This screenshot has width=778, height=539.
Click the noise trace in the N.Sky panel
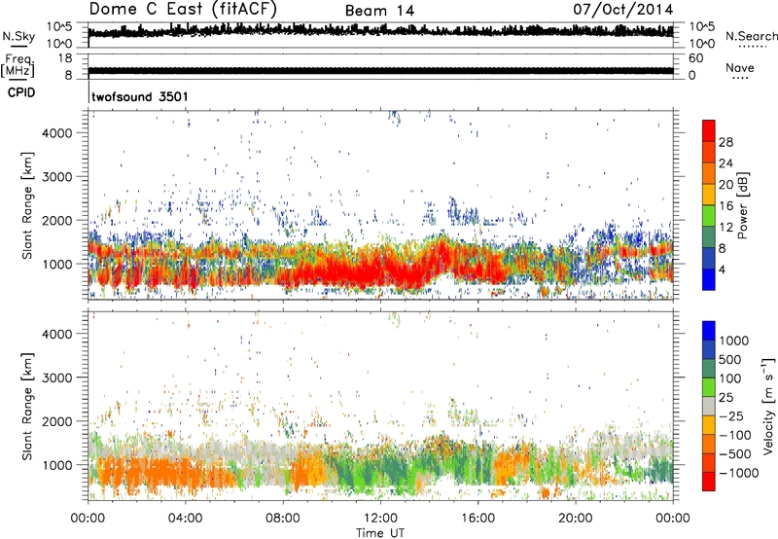pos(380,31)
